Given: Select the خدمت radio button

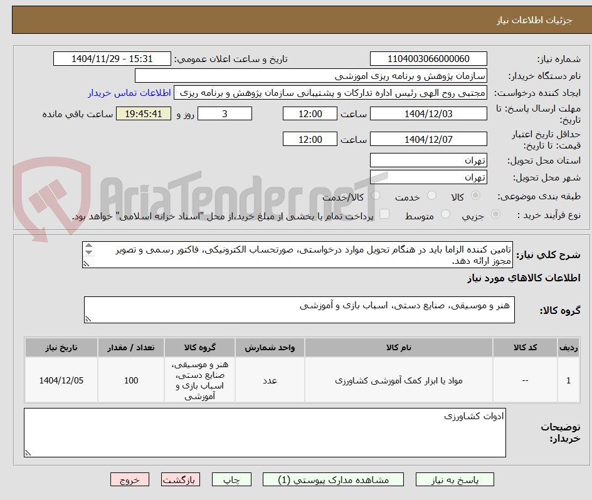Looking at the screenshot, I should coord(431,195).
